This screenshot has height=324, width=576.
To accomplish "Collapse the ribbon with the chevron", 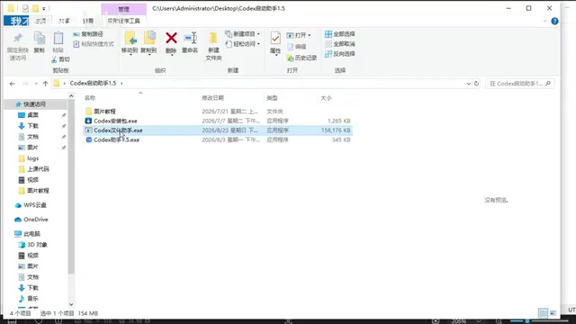I will [544, 22].
